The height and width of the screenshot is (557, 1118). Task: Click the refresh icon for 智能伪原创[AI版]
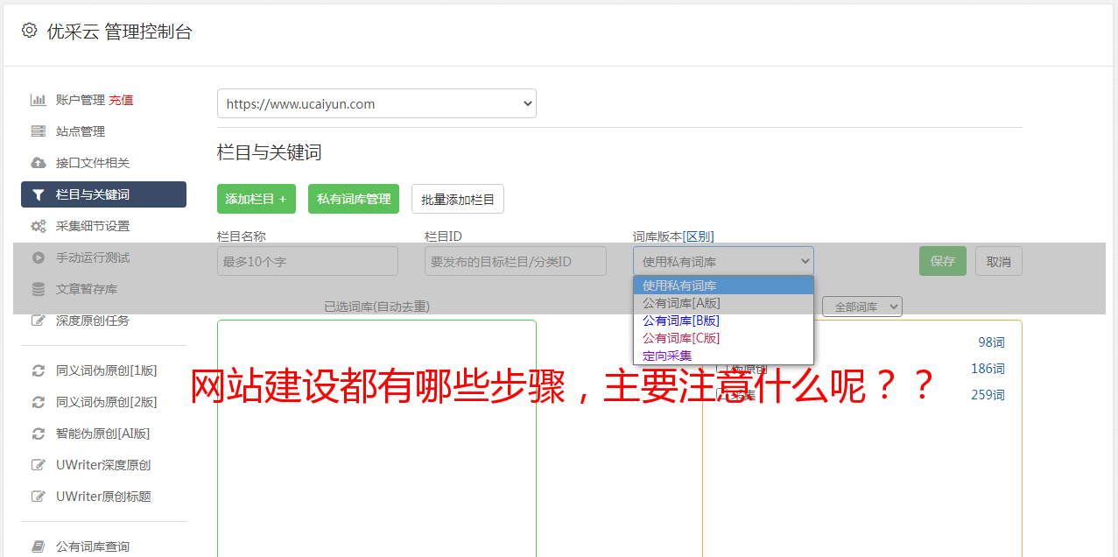39,434
